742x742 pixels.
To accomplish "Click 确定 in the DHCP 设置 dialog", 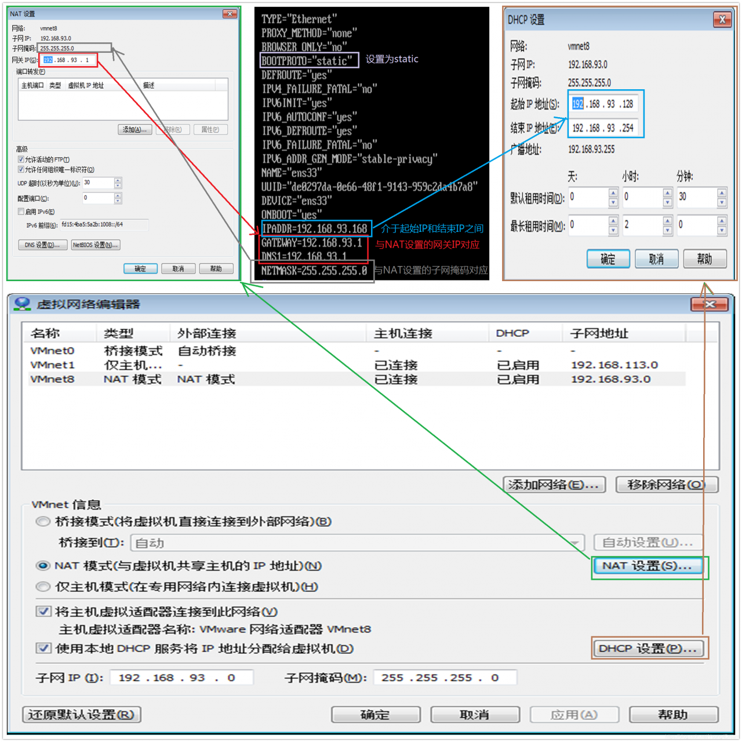I will pos(608,259).
